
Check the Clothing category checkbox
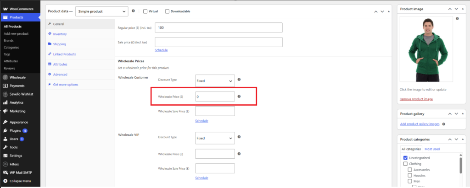pyautogui.click(x=405, y=164)
